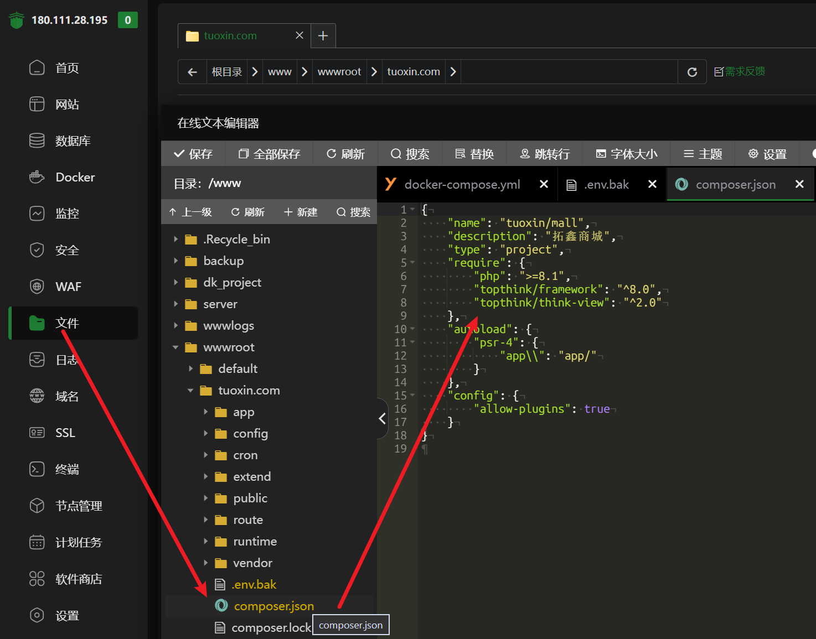
Task: Fold the require block at line 5
Action: (412, 263)
